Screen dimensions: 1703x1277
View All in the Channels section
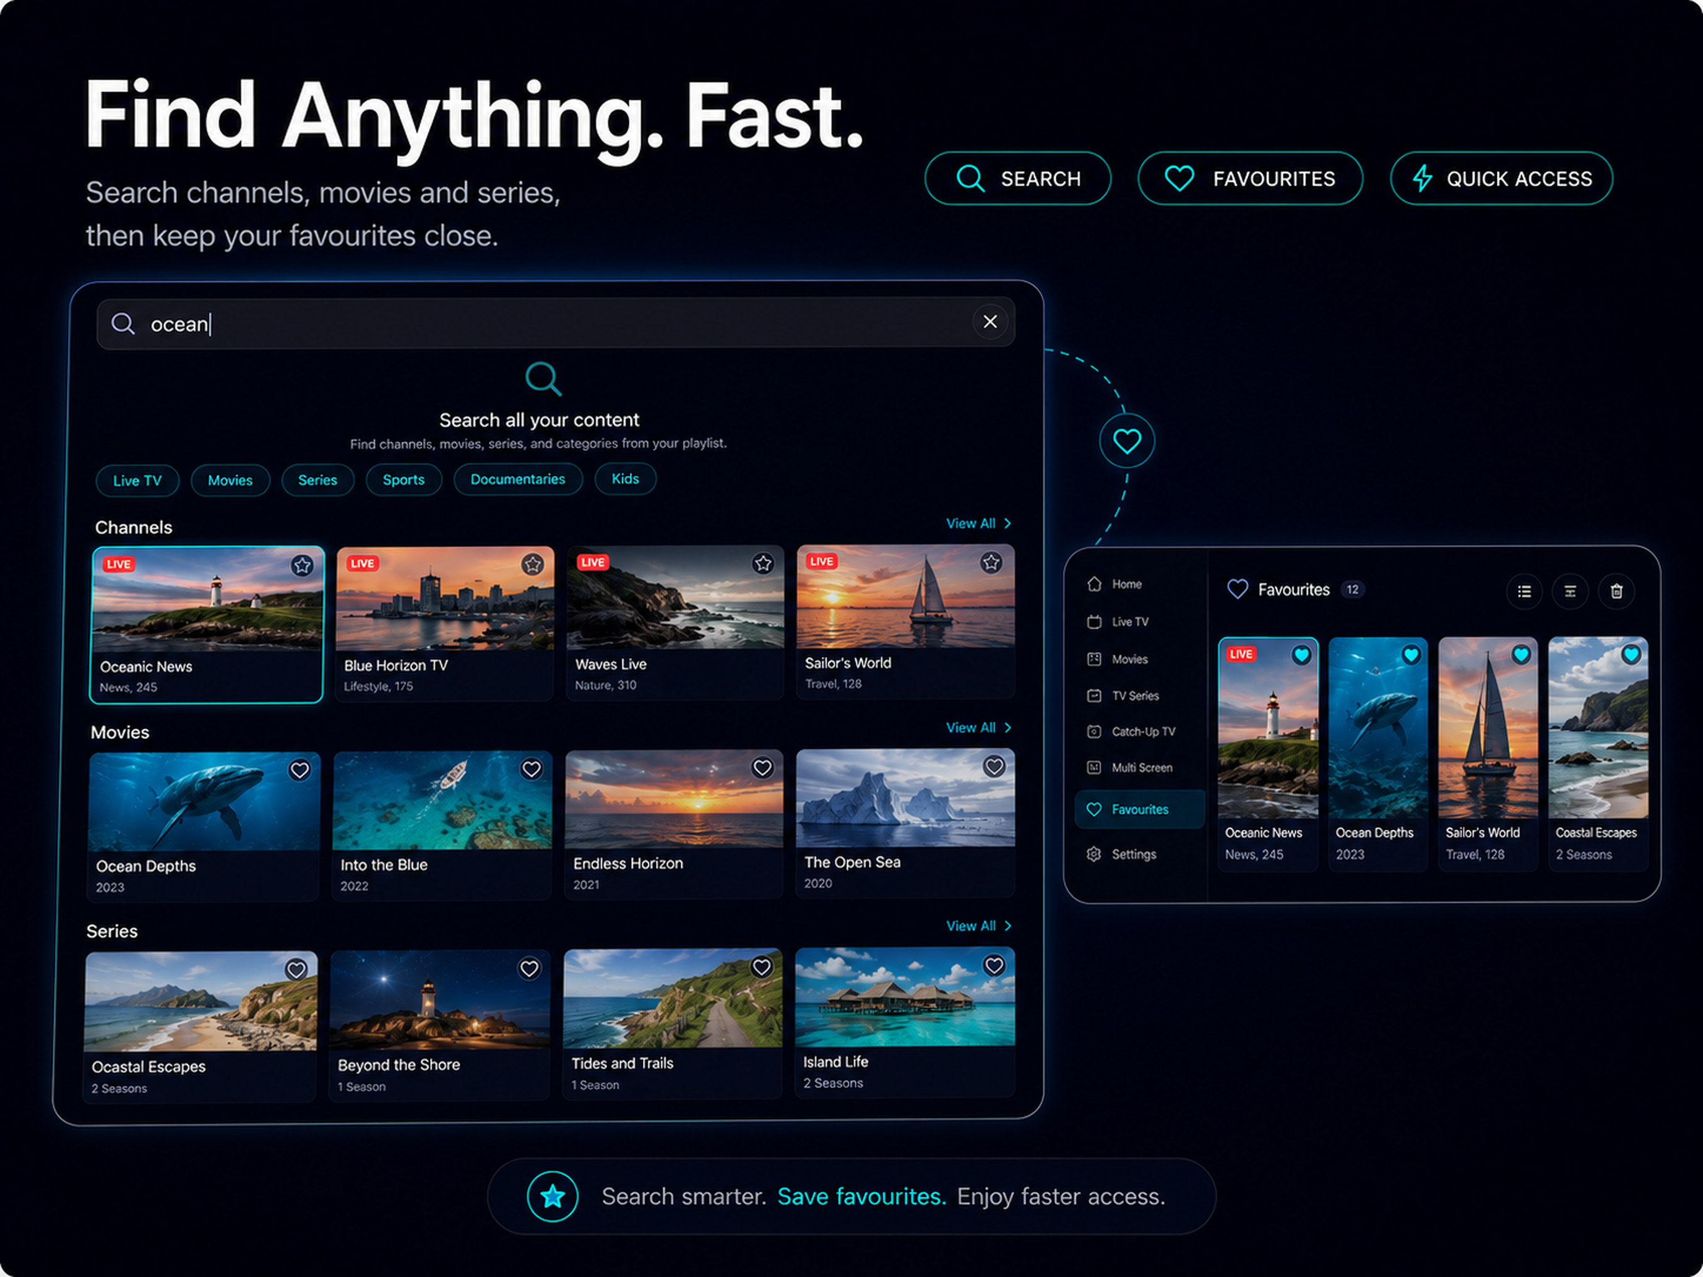(x=978, y=523)
